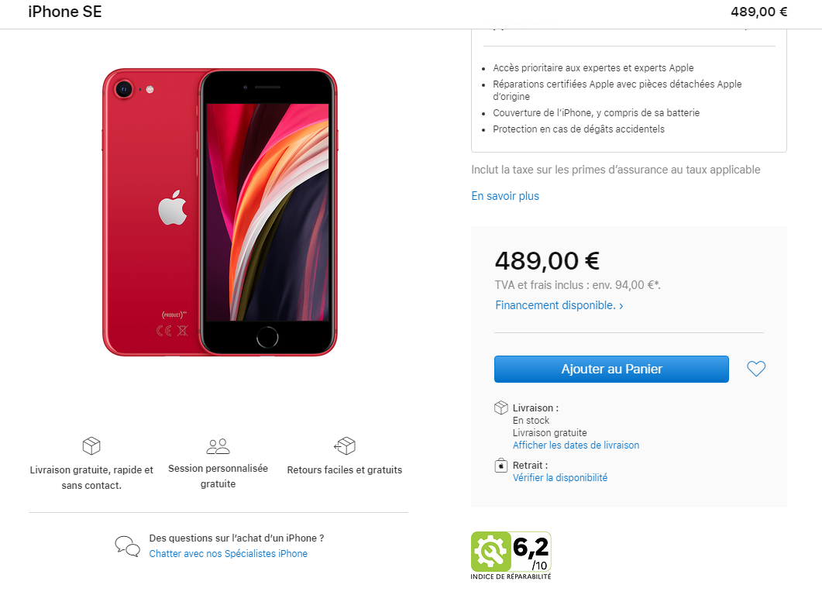
Task: Click the Retours faciles et gratuits text
Action: click(345, 469)
